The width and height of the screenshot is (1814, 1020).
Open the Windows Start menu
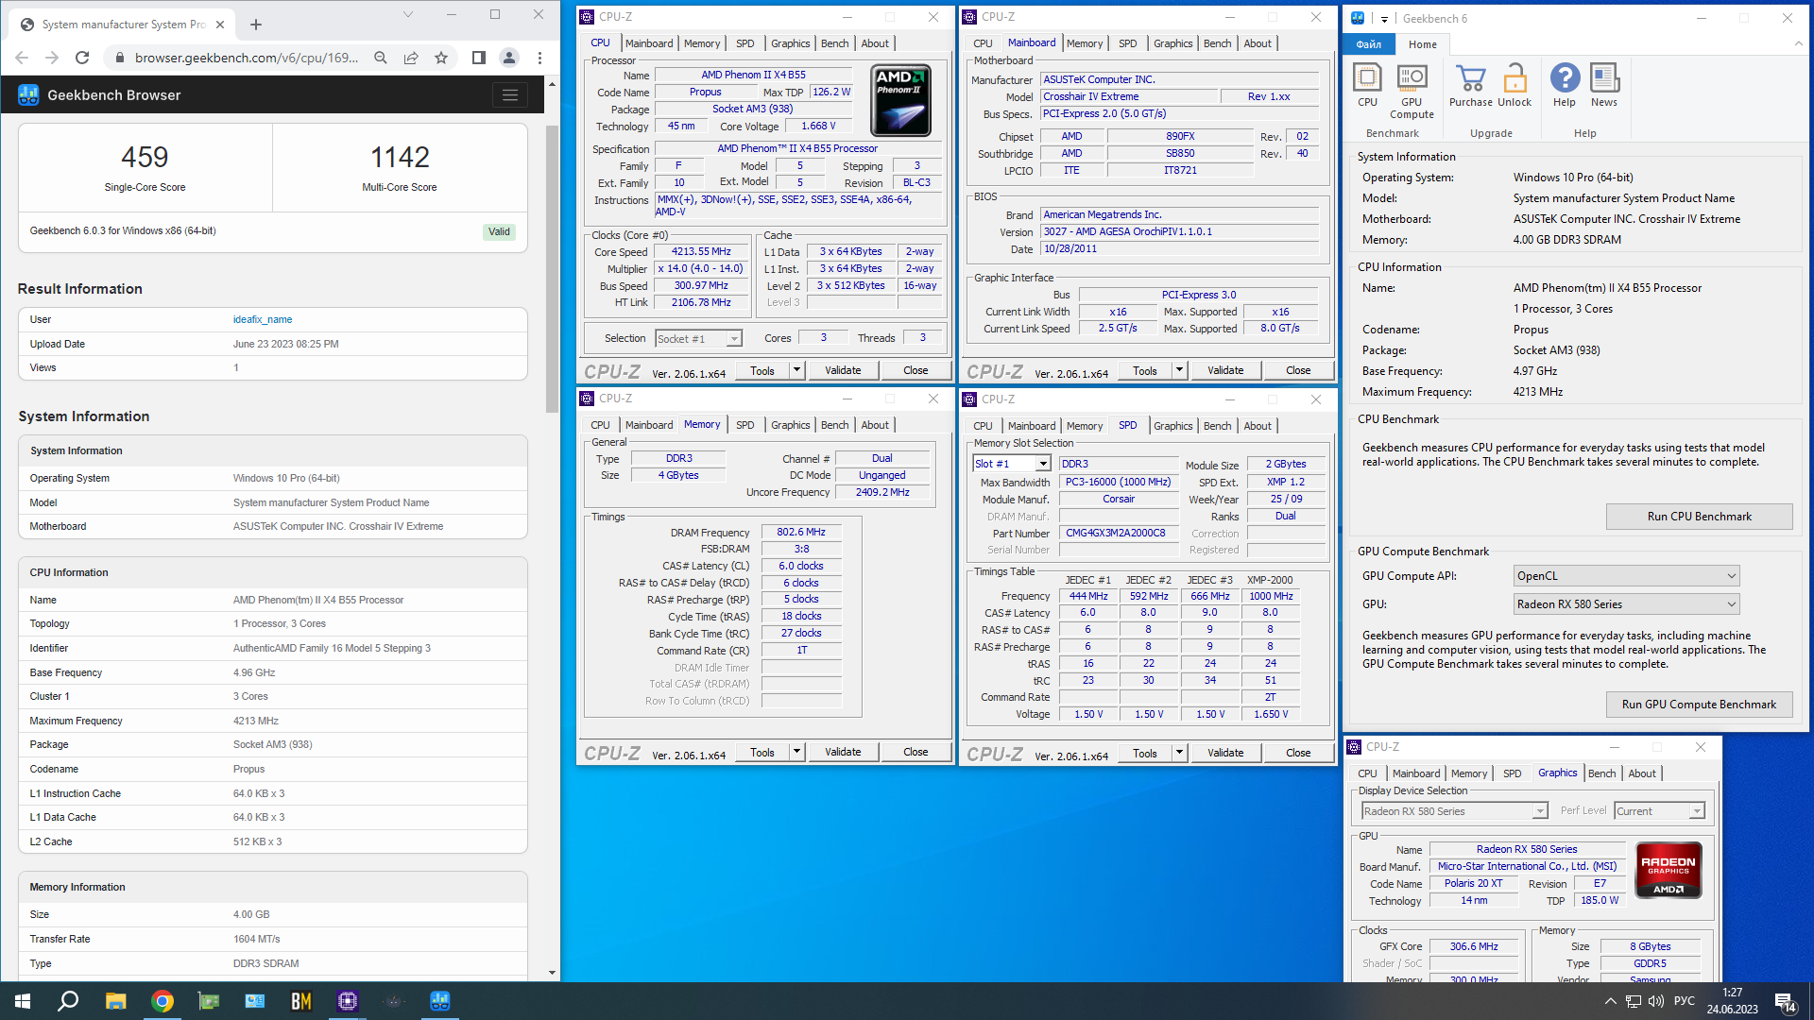[23, 1001]
